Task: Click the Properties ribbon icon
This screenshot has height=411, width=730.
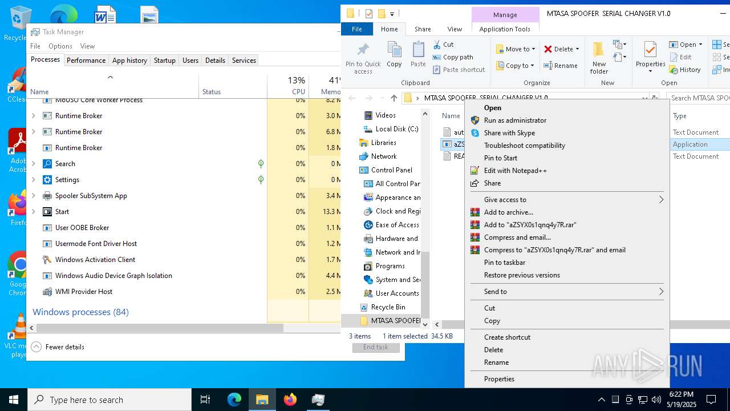Action: click(x=650, y=57)
